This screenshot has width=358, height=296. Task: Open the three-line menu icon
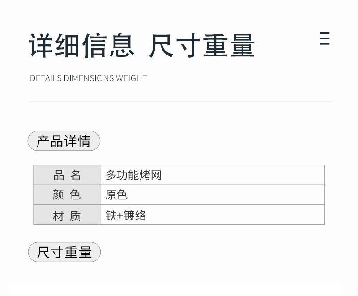tap(325, 38)
